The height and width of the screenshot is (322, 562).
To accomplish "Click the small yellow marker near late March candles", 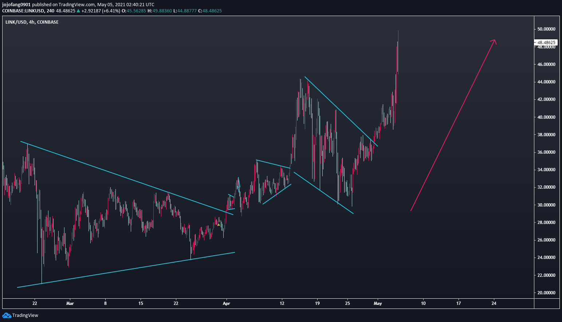I will [x=218, y=225].
